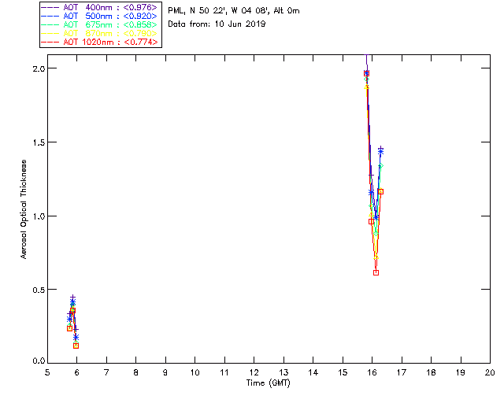Viewport: 504px width, 403px height.
Task: Click the y-axis tick label '0.0'
Action: point(38,361)
